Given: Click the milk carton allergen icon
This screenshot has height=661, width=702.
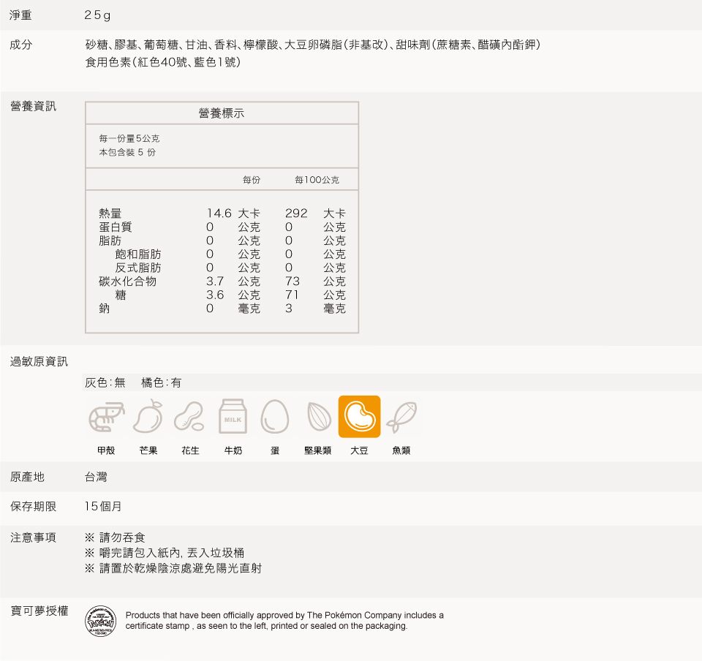Looking at the screenshot, I should coord(233,417).
